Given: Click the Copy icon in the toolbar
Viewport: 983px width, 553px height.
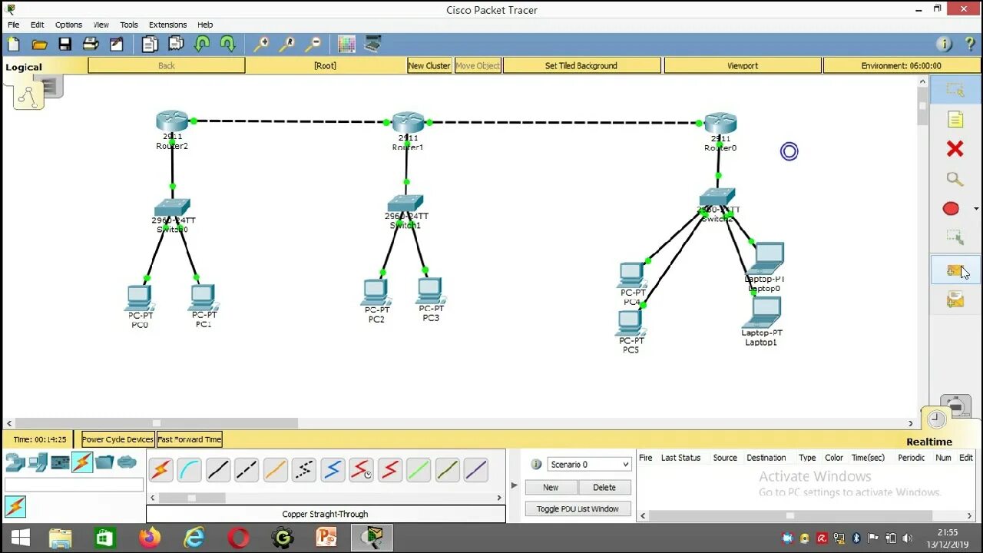Looking at the screenshot, I should tap(150, 44).
